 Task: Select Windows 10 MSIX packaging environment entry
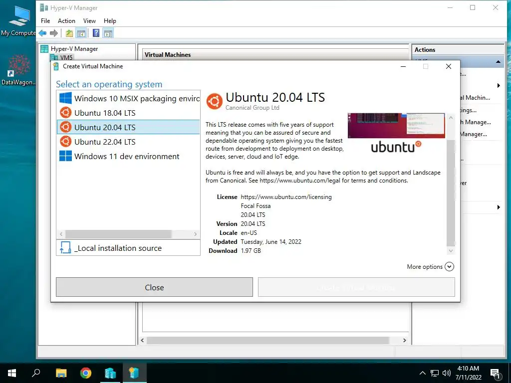pyautogui.click(x=128, y=98)
